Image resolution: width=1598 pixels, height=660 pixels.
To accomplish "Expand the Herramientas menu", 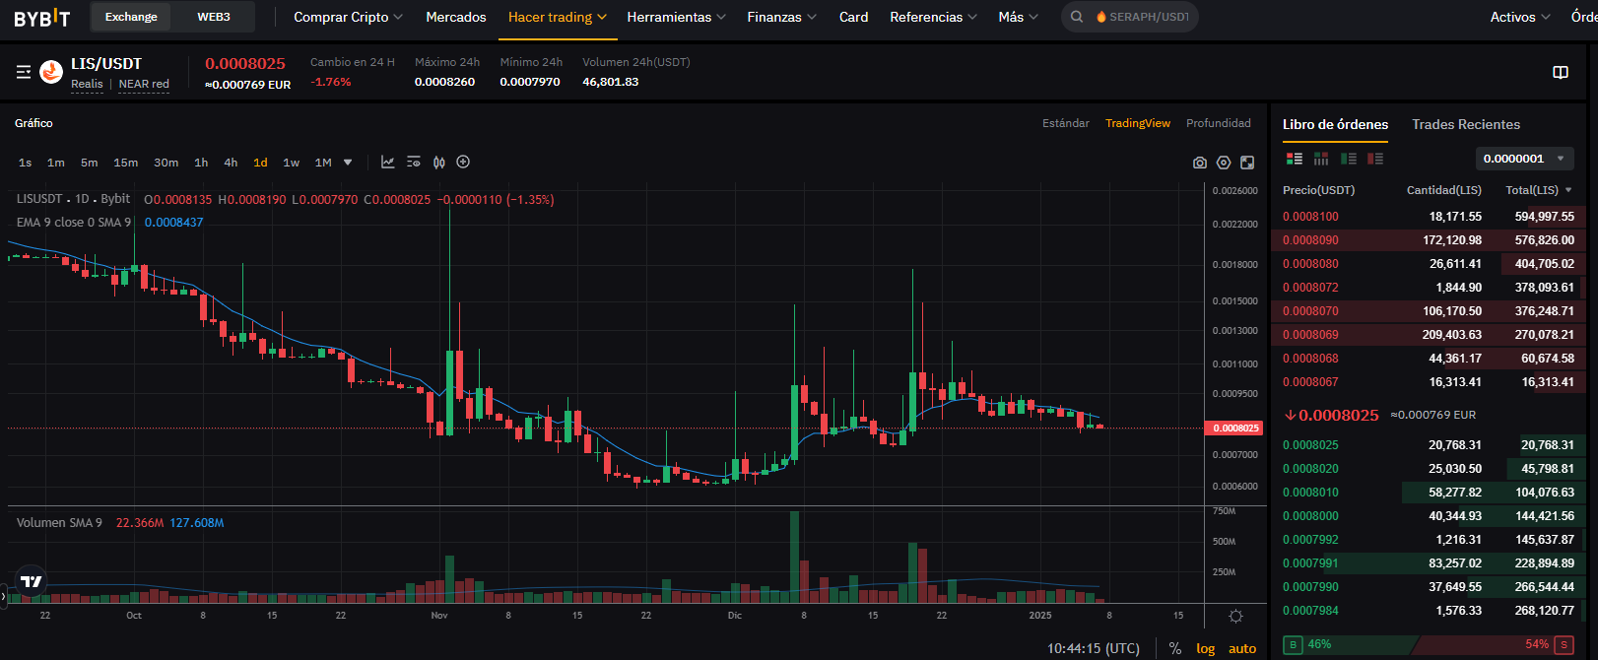I will tap(676, 17).
